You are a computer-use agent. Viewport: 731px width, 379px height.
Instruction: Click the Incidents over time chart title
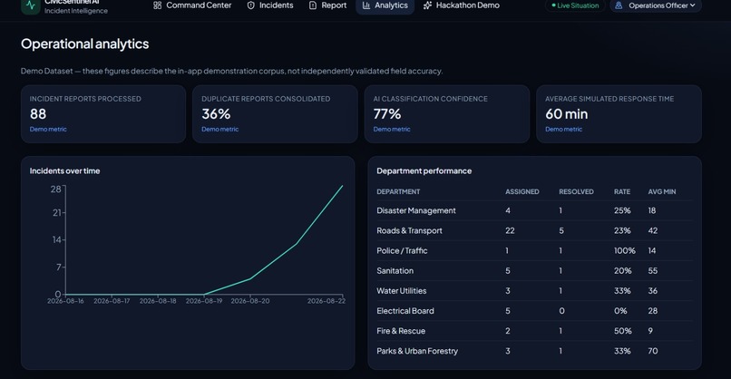click(64, 171)
